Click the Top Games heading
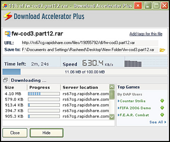 click(129, 87)
